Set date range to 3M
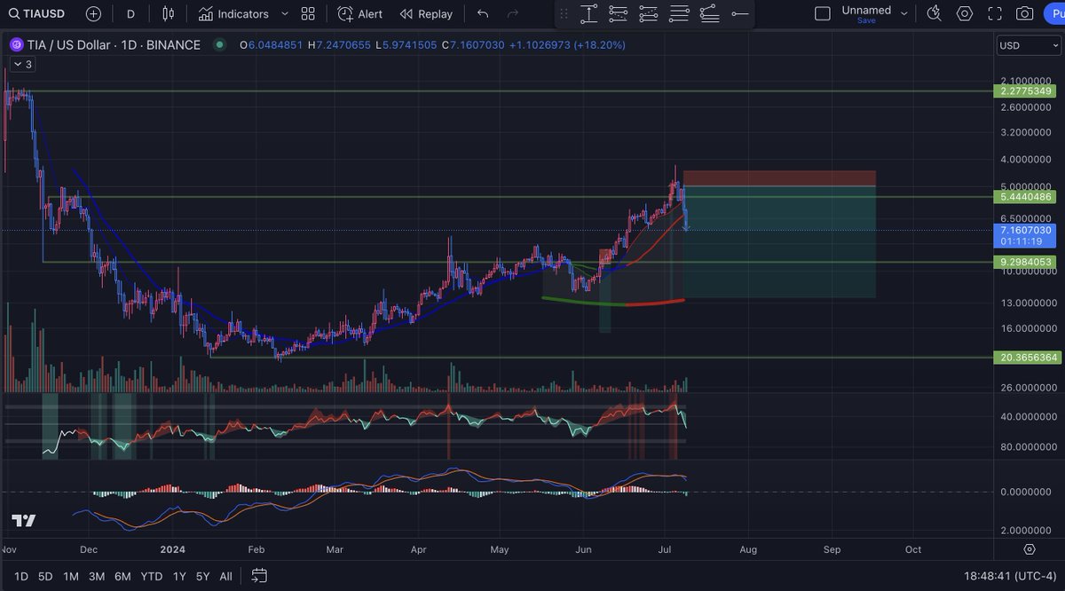 tap(97, 576)
